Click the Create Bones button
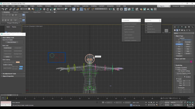This screenshot has height=109, width=195. (8, 48)
